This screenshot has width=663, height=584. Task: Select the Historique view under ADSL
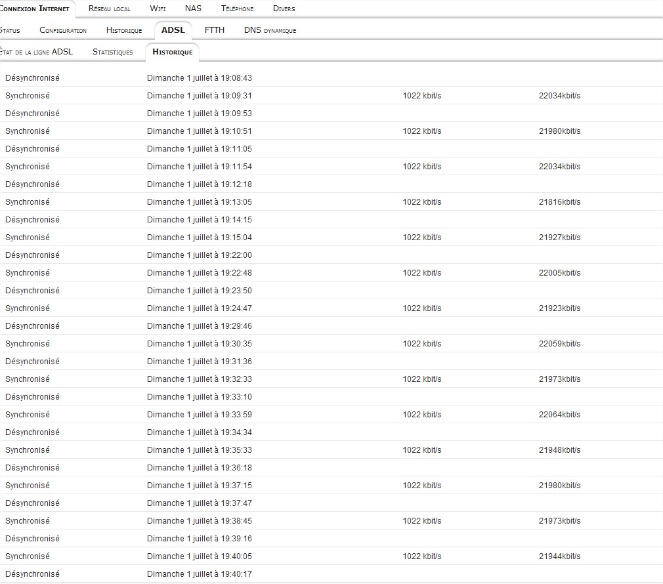coord(172,51)
